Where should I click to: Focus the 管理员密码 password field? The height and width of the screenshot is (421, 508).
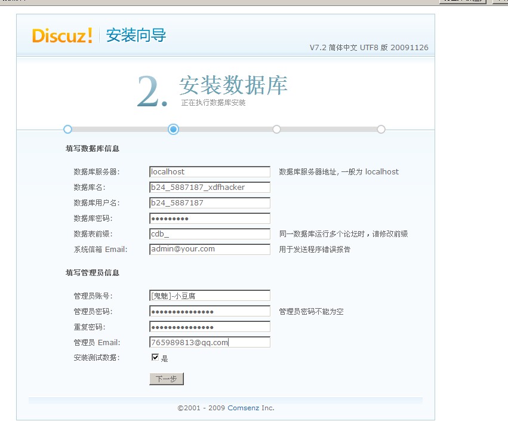(x=210, y=311)
